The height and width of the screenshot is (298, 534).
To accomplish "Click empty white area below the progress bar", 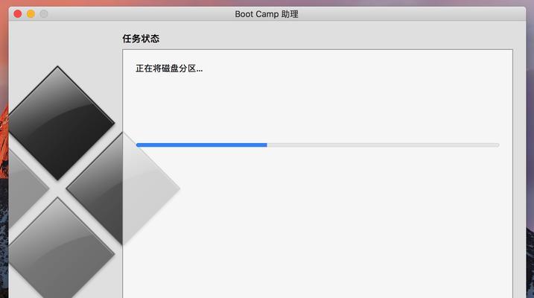I will pos(340,221).
